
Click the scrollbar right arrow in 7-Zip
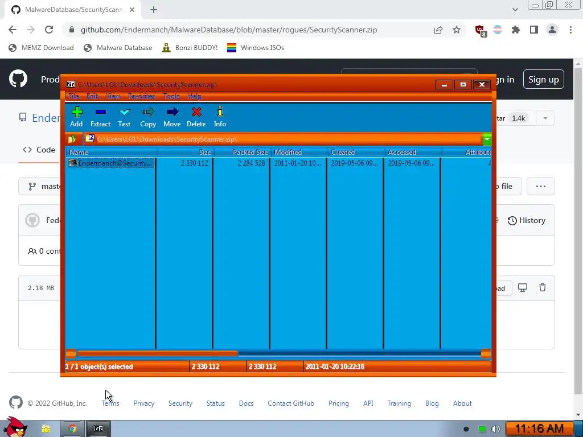pos(486,353)
